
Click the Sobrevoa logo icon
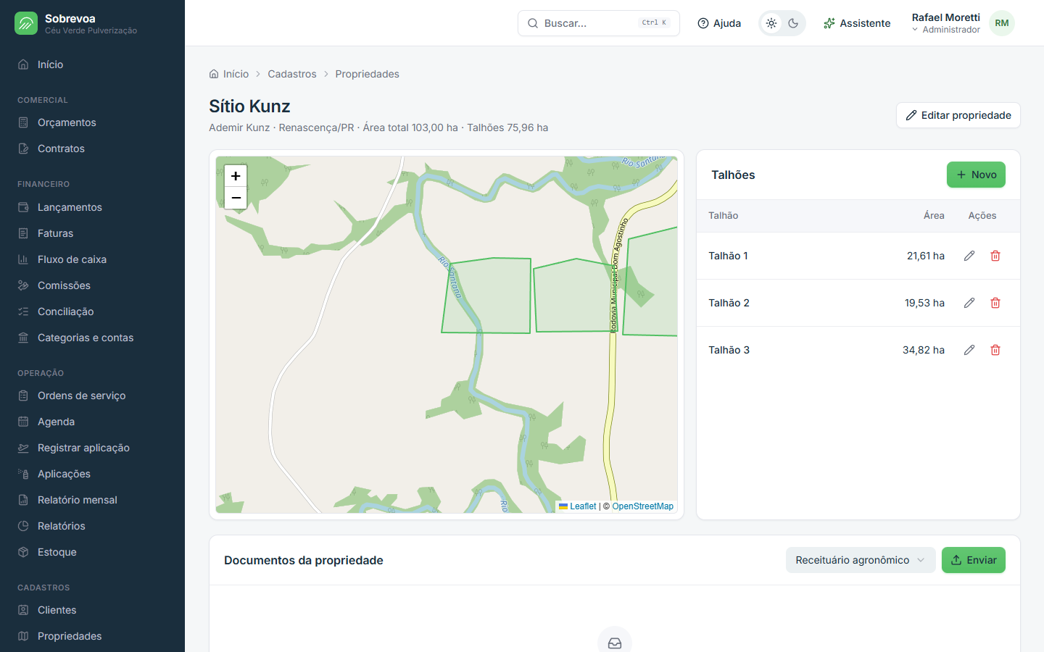pyautogui.click(x=26, y=23)
